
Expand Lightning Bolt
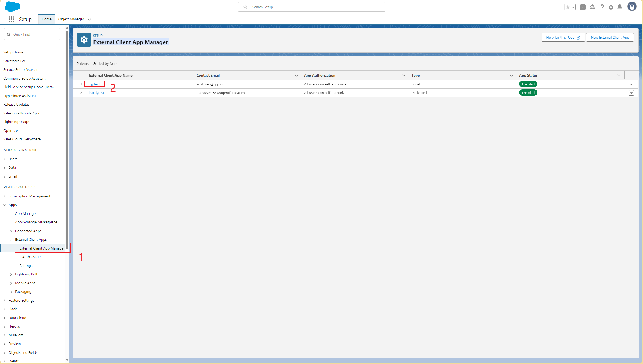[x=11, y=274]
